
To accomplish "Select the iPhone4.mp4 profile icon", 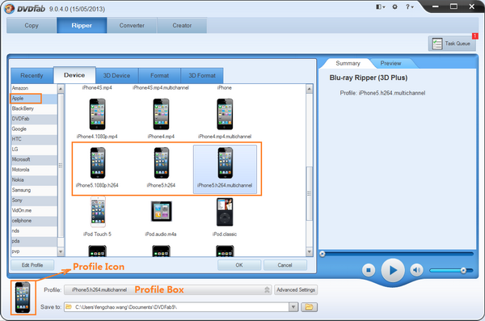I will tap(161, 114).
